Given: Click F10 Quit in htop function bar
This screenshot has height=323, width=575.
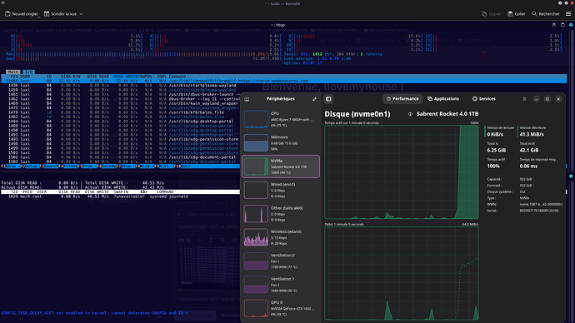Looking at the screenshot, I should (x=182, y=166).
